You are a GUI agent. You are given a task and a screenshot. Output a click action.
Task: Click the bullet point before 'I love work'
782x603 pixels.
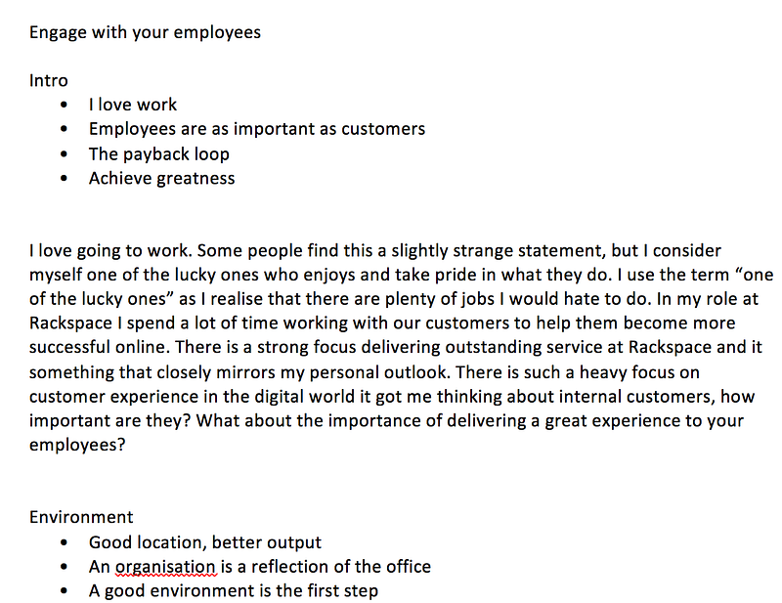click(64, 105)
